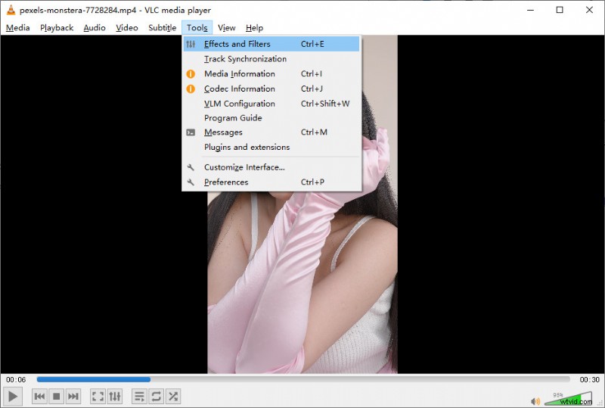Image resolution: width=605 pixels, height=408 pixels.
Task: Open Plugins and extensions
Action: point(271,147)
